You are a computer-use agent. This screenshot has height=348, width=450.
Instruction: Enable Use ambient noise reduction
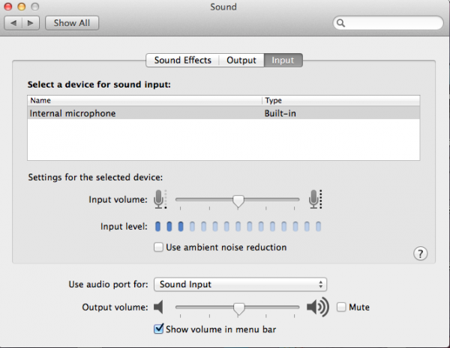tap(159, 247)
